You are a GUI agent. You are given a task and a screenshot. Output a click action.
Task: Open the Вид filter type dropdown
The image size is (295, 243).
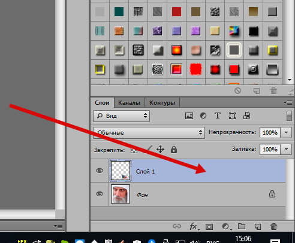coord(121,116)
